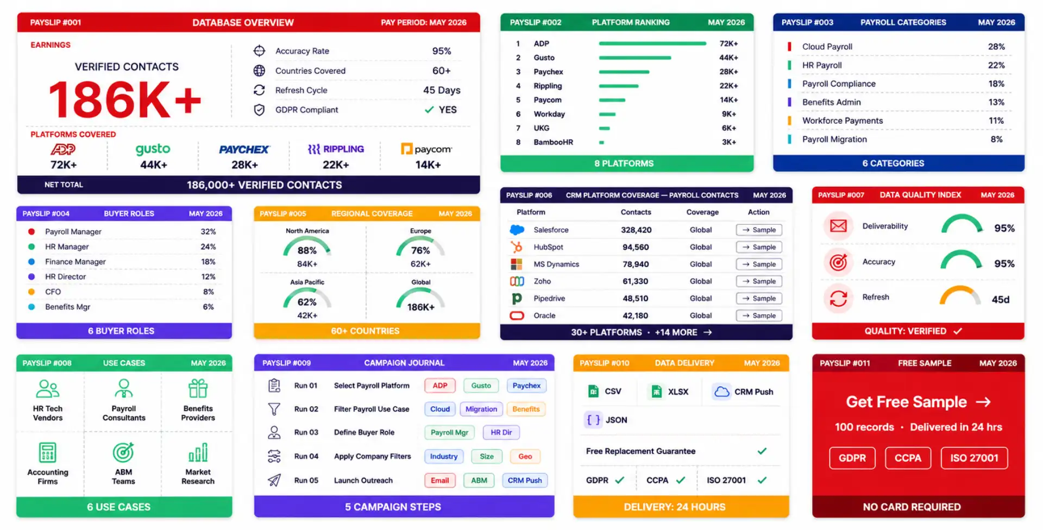Click the Gusto logo
Screen dimensions: 1043x530
(x=153, y=149)
